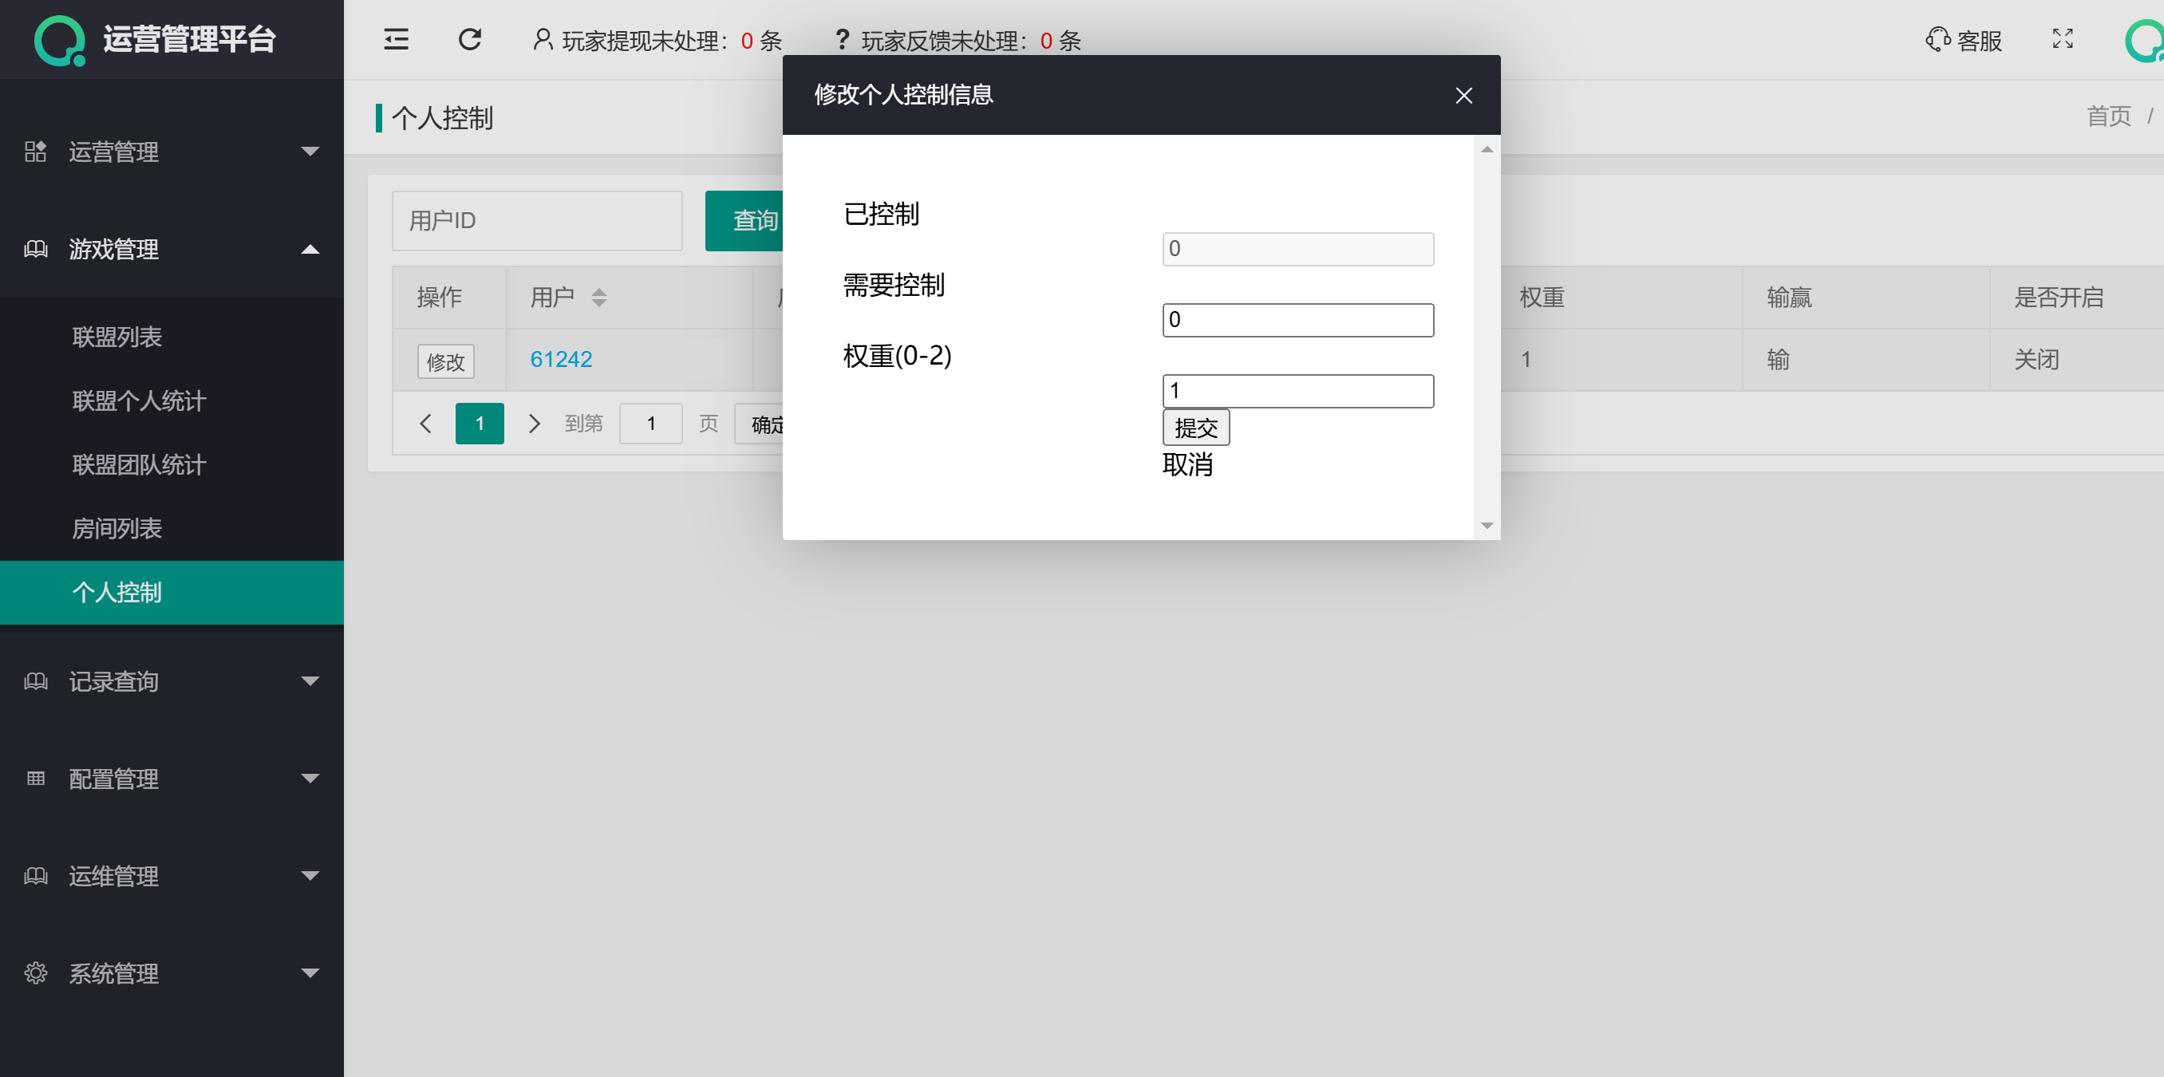
Task: Click the dialog scrollbar down arrow
Action: [1487, 525]
